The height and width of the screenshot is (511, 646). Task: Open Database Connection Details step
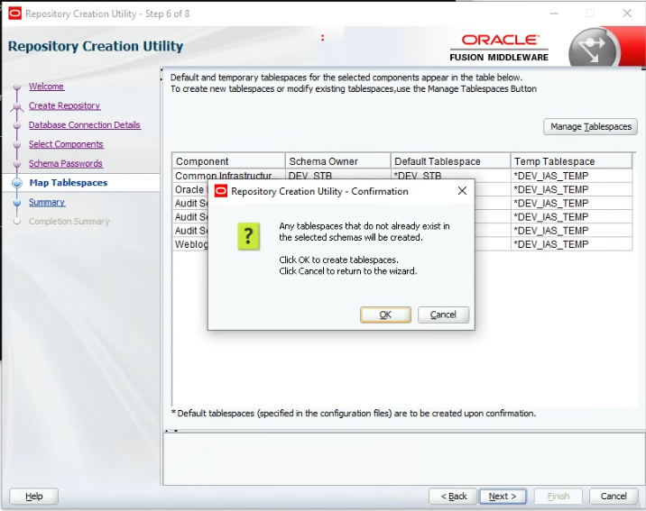(85, 125)
